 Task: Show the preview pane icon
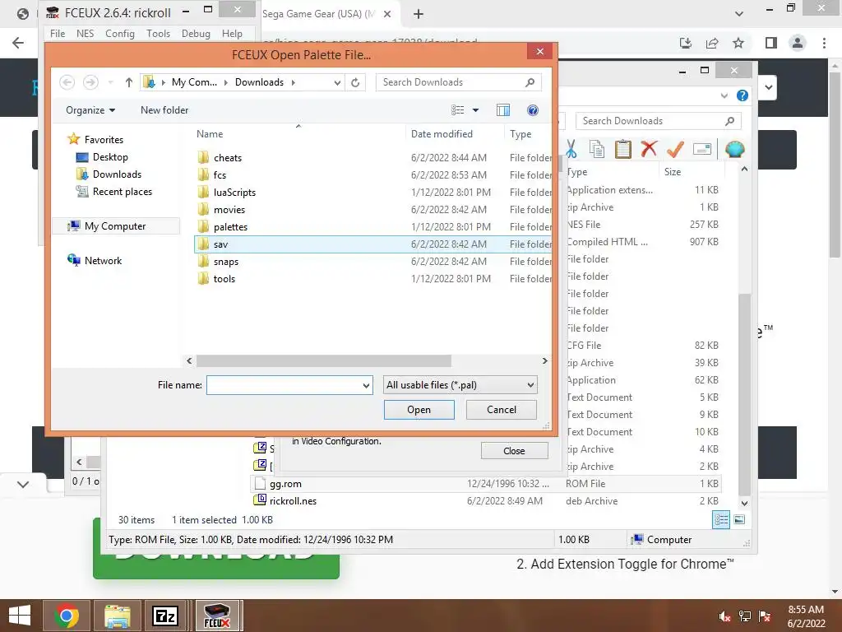pos(503,110)
